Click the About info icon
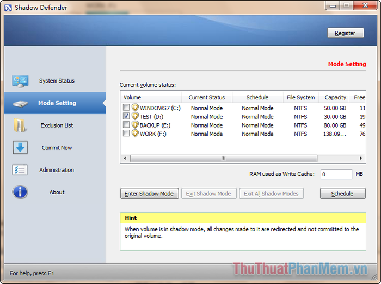This screenshot has height=284, width=381. pyautogui.click(x=20, y=192)
